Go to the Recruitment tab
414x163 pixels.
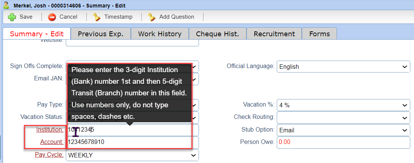[274, 34]
